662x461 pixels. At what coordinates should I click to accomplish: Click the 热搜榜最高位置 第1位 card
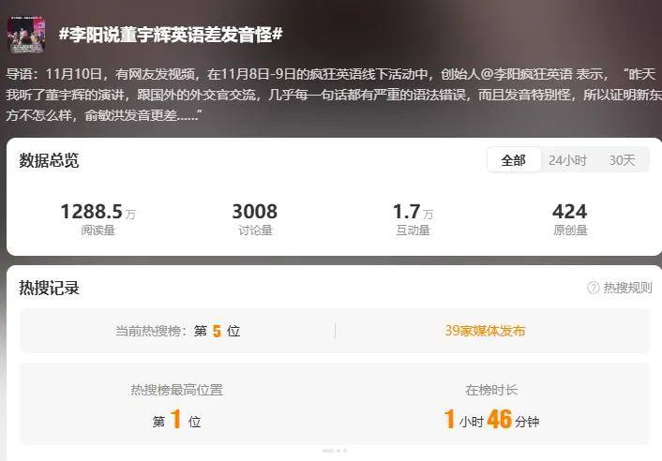pos(177,405)
